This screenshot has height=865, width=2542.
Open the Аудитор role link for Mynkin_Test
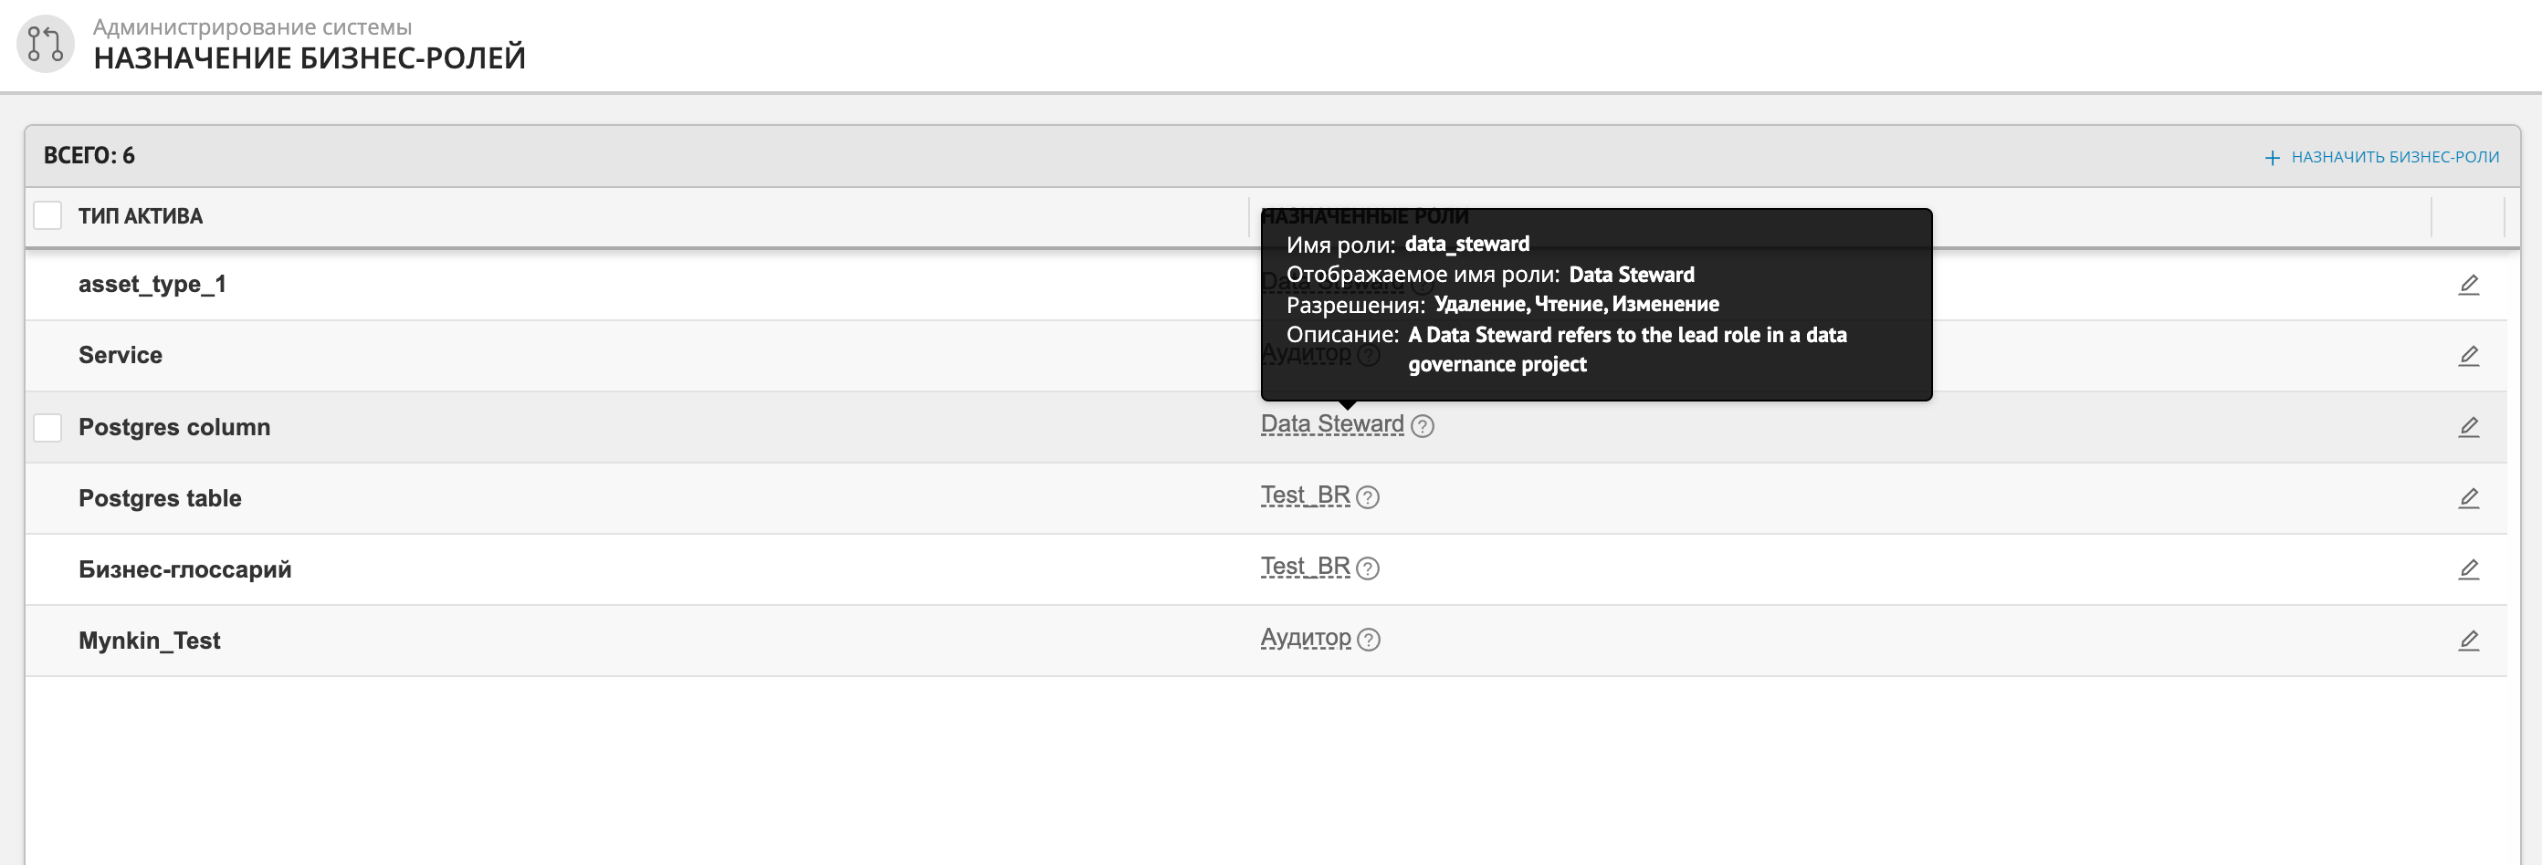pos(1305,638)
